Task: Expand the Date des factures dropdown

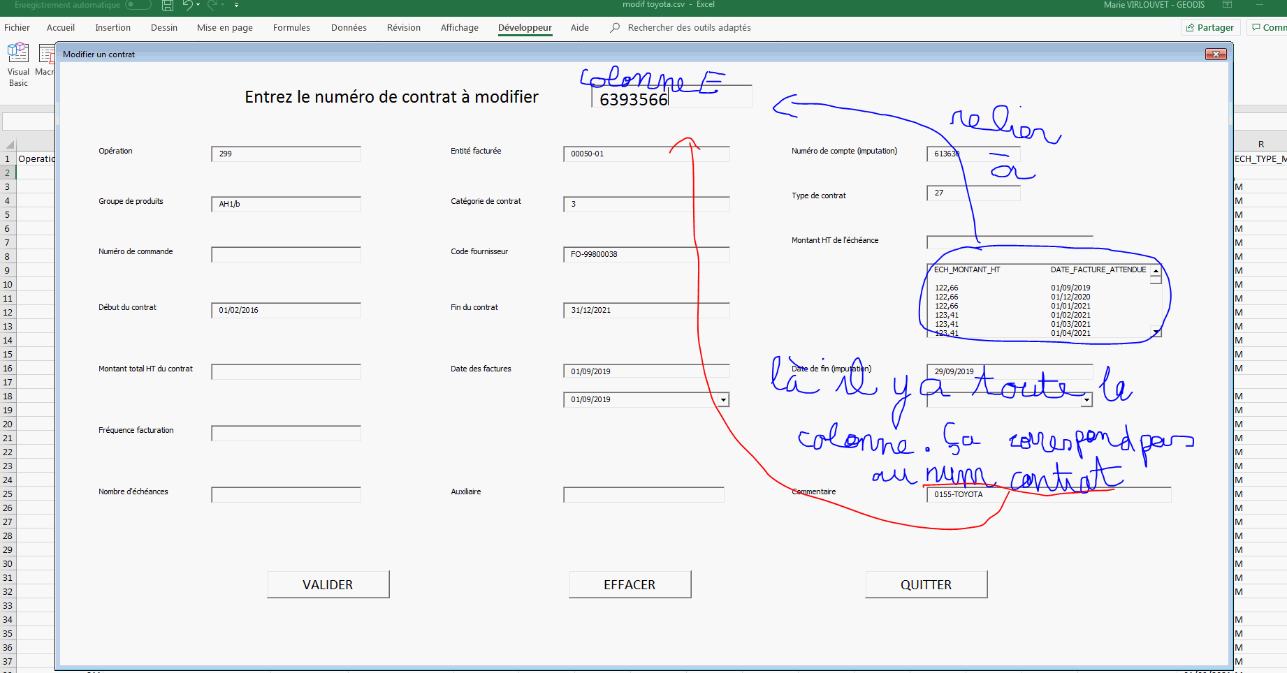Action: click(723, 400)
